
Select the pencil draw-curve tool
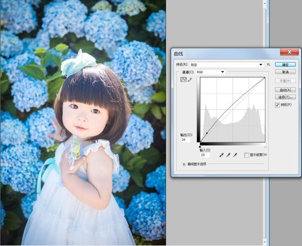[x=190, y=80]
